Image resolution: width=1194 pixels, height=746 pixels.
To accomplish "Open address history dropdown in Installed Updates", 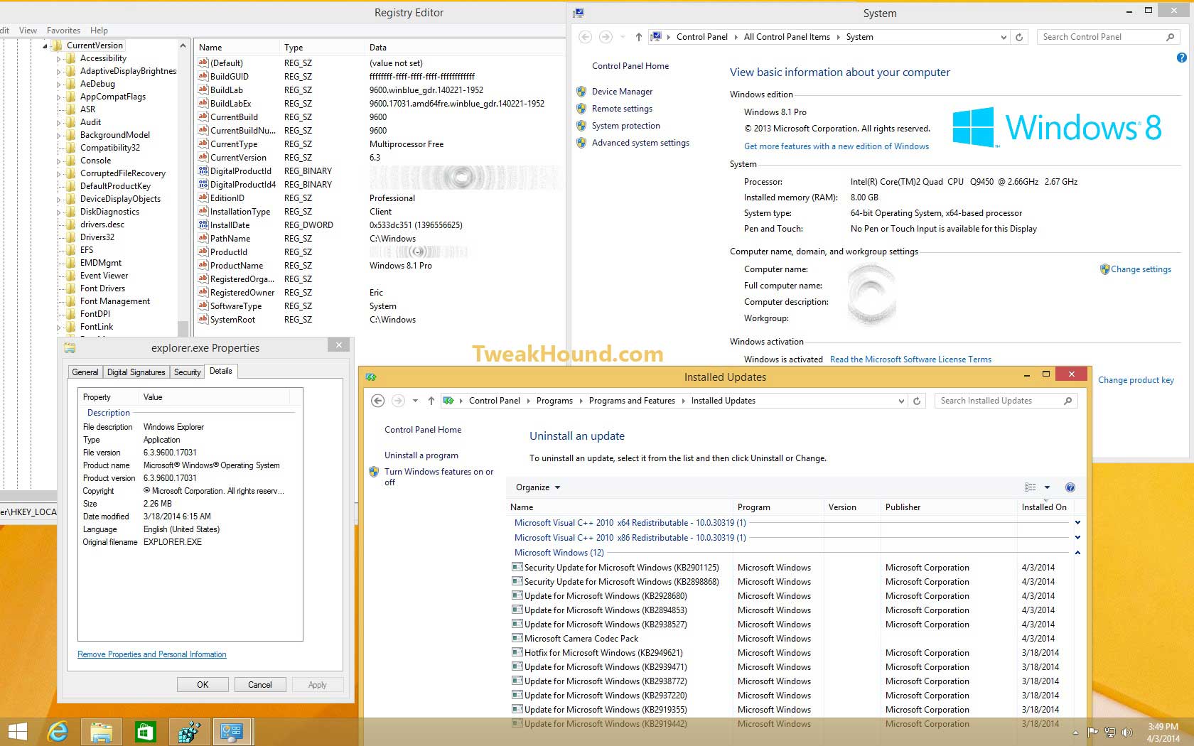I will pos(901,401).
